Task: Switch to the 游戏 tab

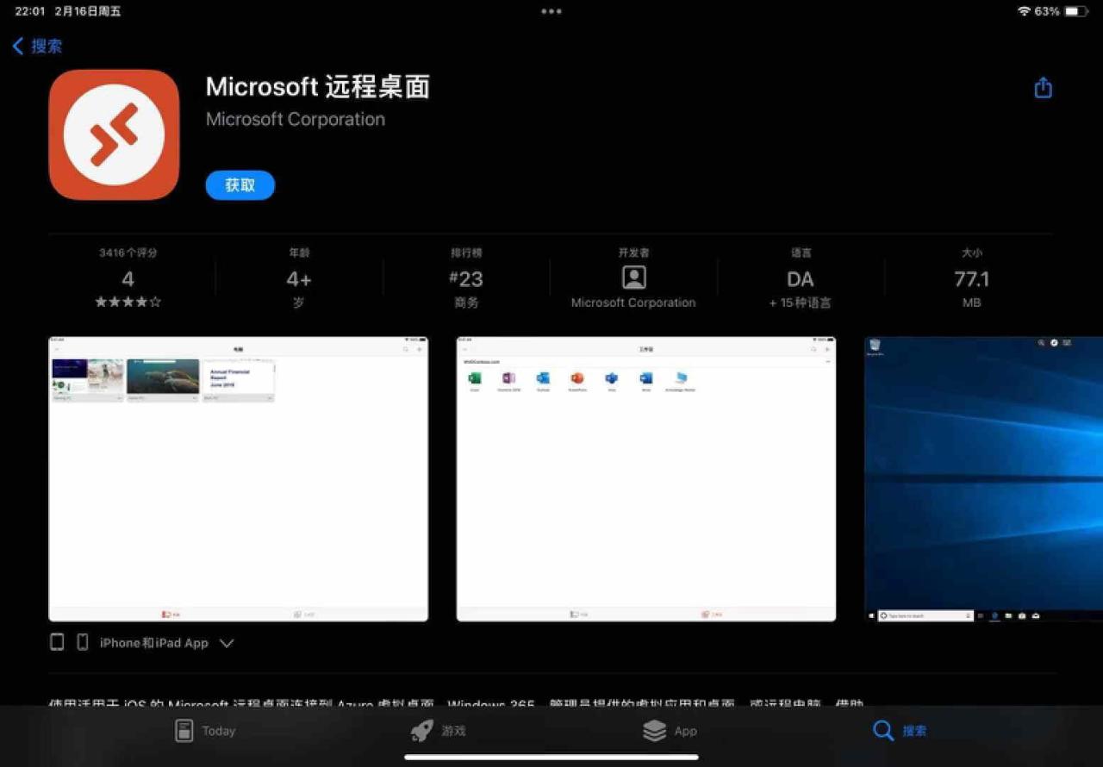Action: tap(438, 731)
